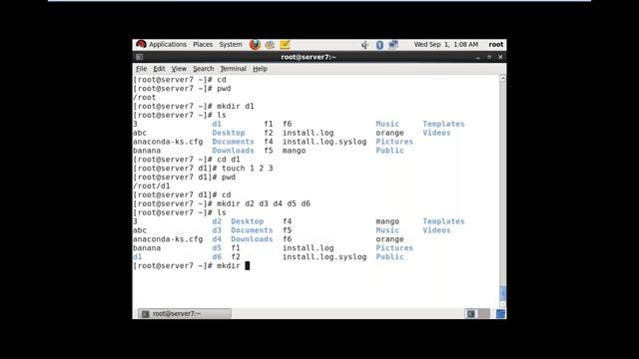Open the Places menu
The image size is (639, 359).
(203, 44)
